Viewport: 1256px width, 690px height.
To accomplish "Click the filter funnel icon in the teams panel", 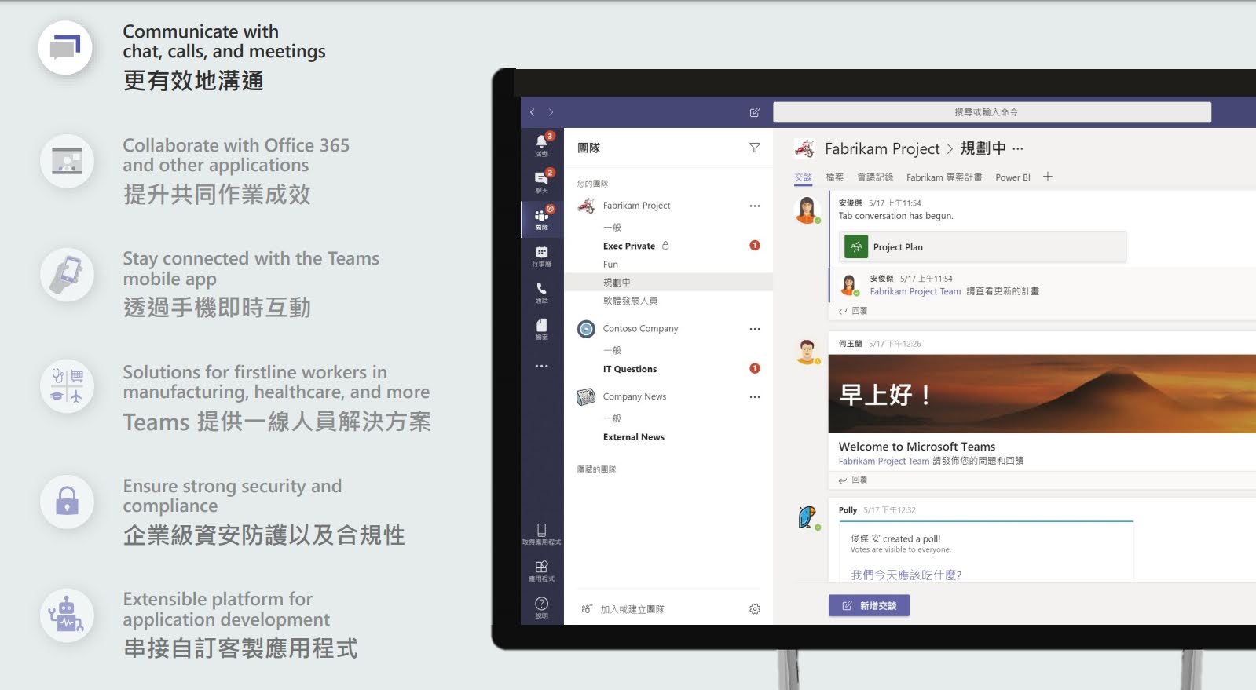I will coord(754,148).
